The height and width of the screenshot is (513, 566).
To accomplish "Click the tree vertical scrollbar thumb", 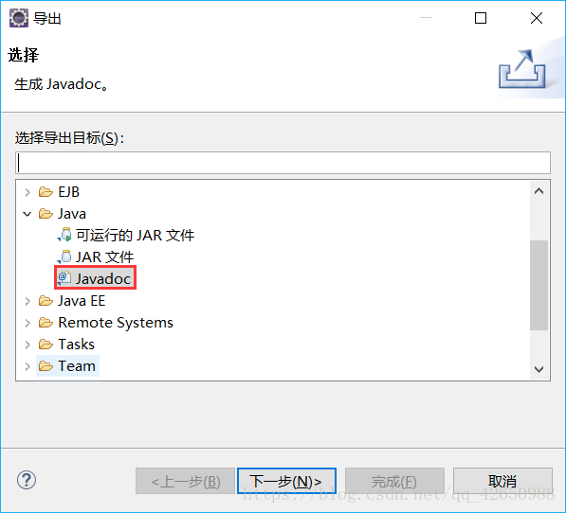I will 539,285.
